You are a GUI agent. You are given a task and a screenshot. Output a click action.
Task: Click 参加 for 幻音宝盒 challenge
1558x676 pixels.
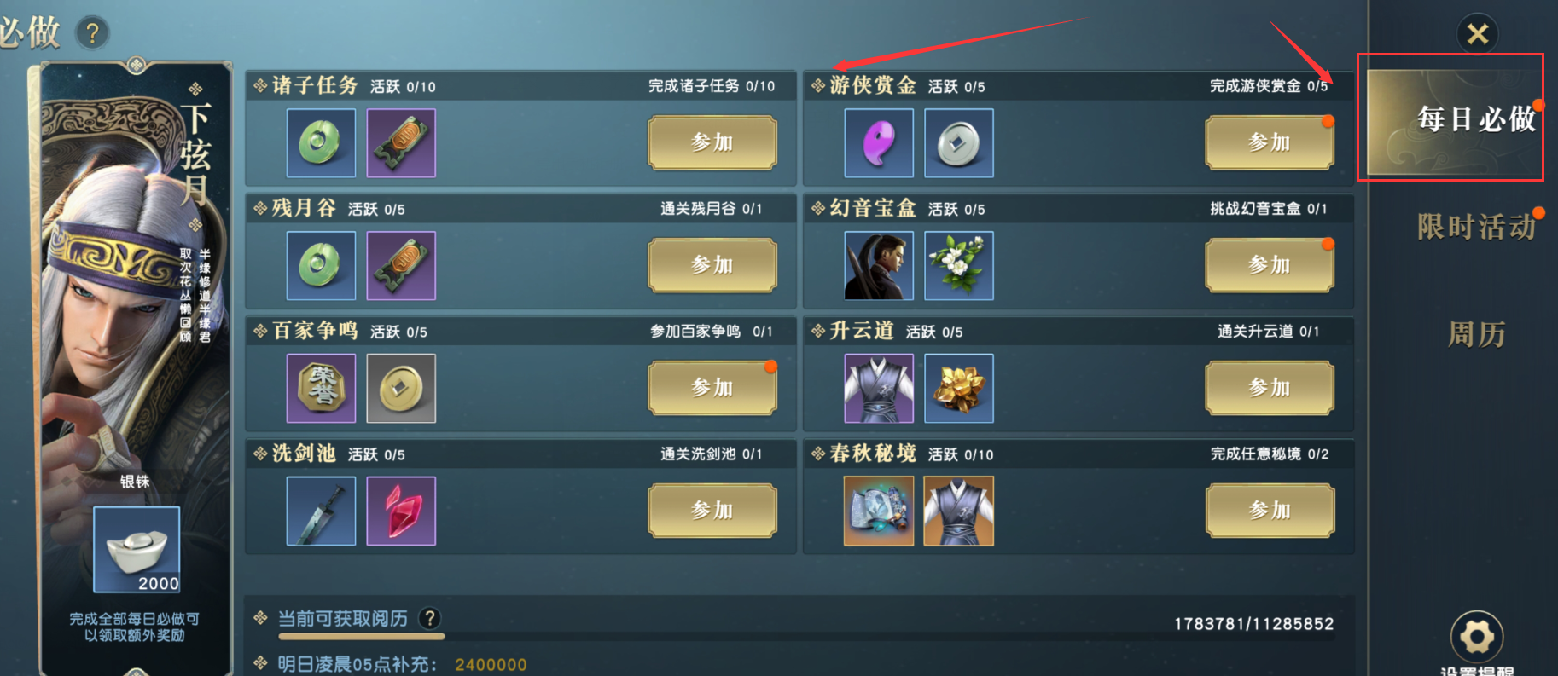[x=1270, y=265]
